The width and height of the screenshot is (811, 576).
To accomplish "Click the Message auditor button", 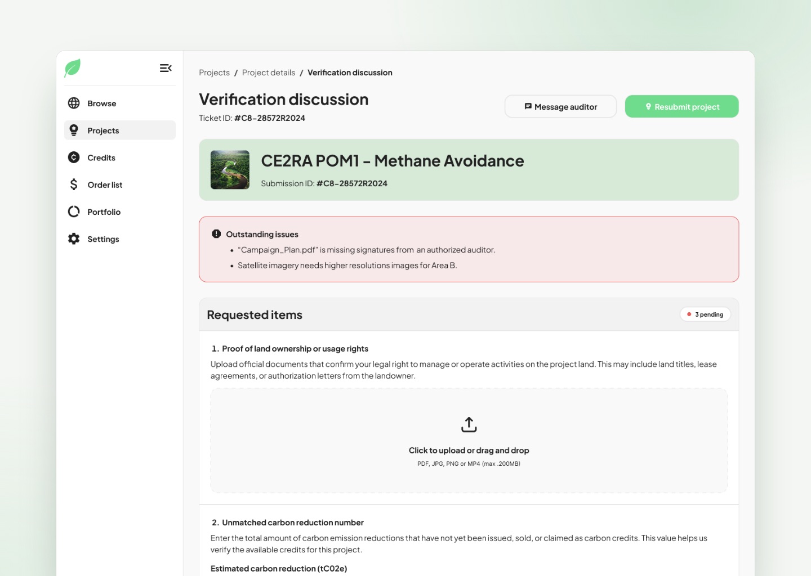I will (x=561, y=106).
